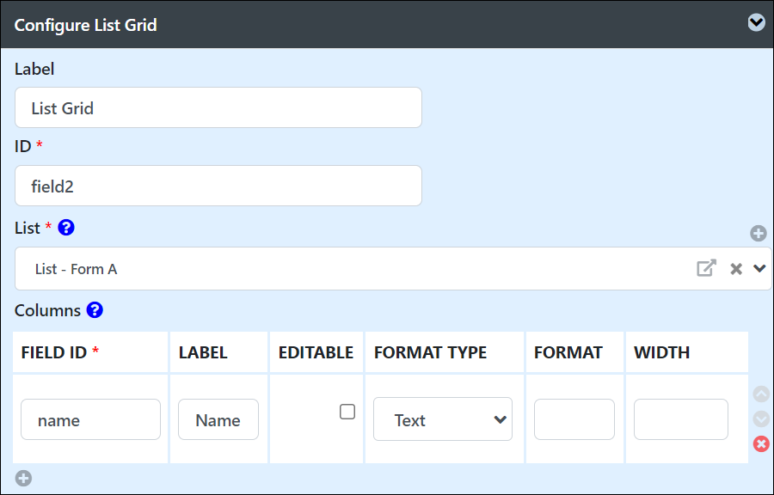Image resolution: width=774 pixels, height=495 pixels.
Task: Move the name column row up
Action: [x=761, y=394]
